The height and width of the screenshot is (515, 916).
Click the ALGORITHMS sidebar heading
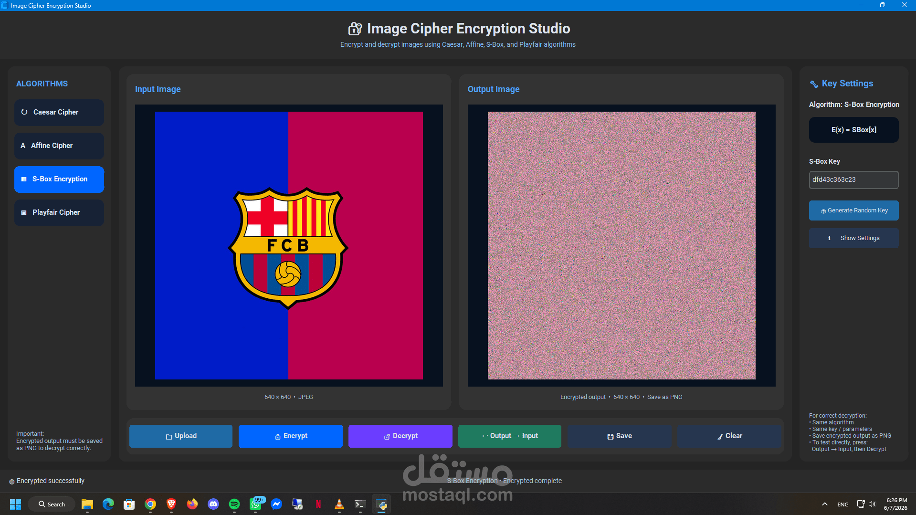(x=42, y=84)
